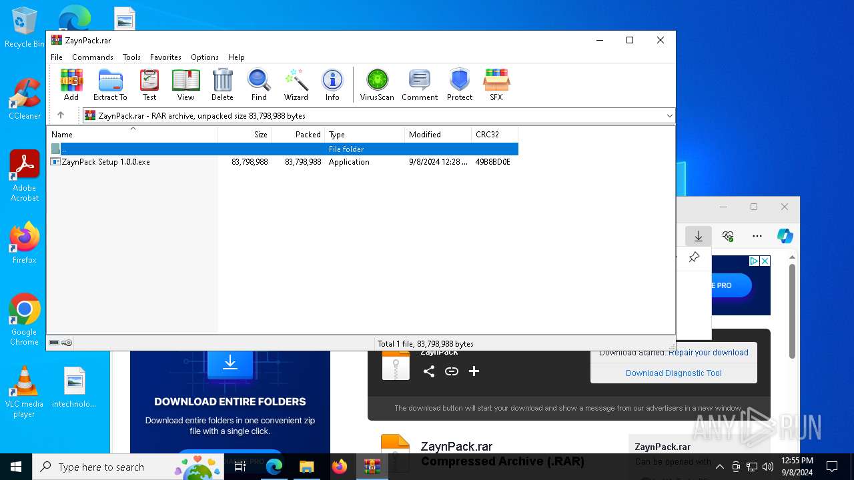854x480 pixels.
Task: Open CCleaner desktop shortcut
Action: pyautogui.click(x=25, y=99)
